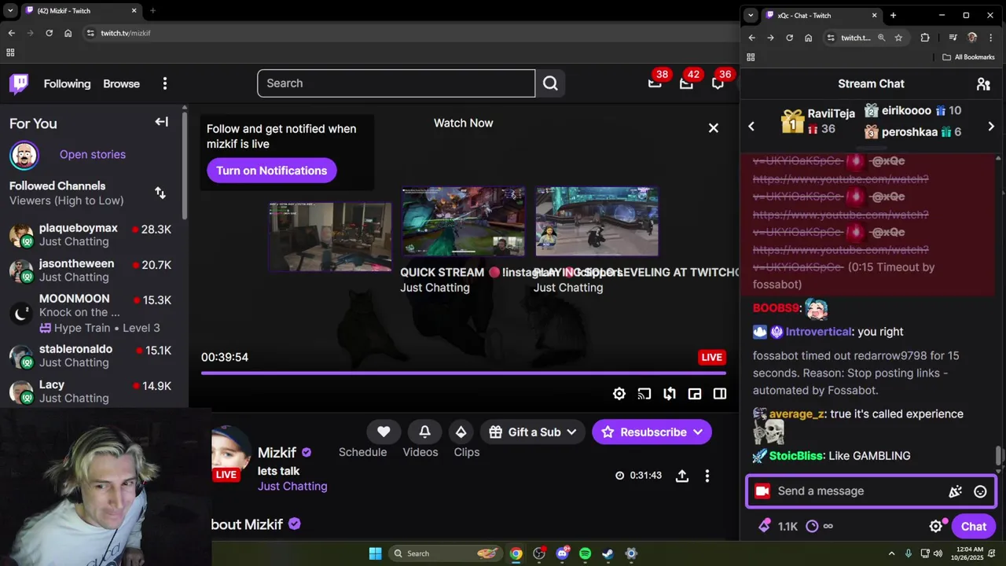Open whispers icon with badge 36
1006x566 pixels.
(718, 83)
